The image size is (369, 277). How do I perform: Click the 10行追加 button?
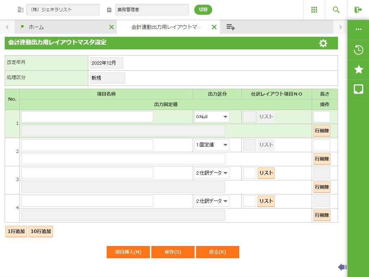click(41, 231)
